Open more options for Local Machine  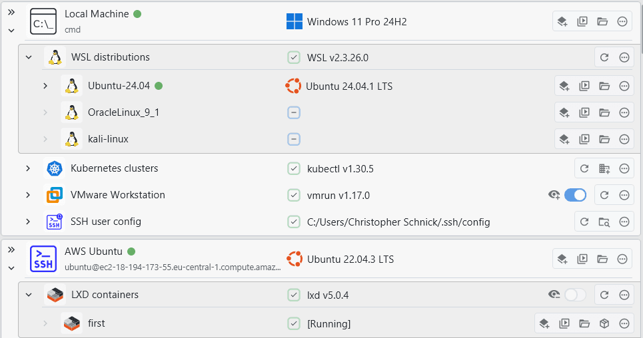pyautogui.click(x=622, y=21)
